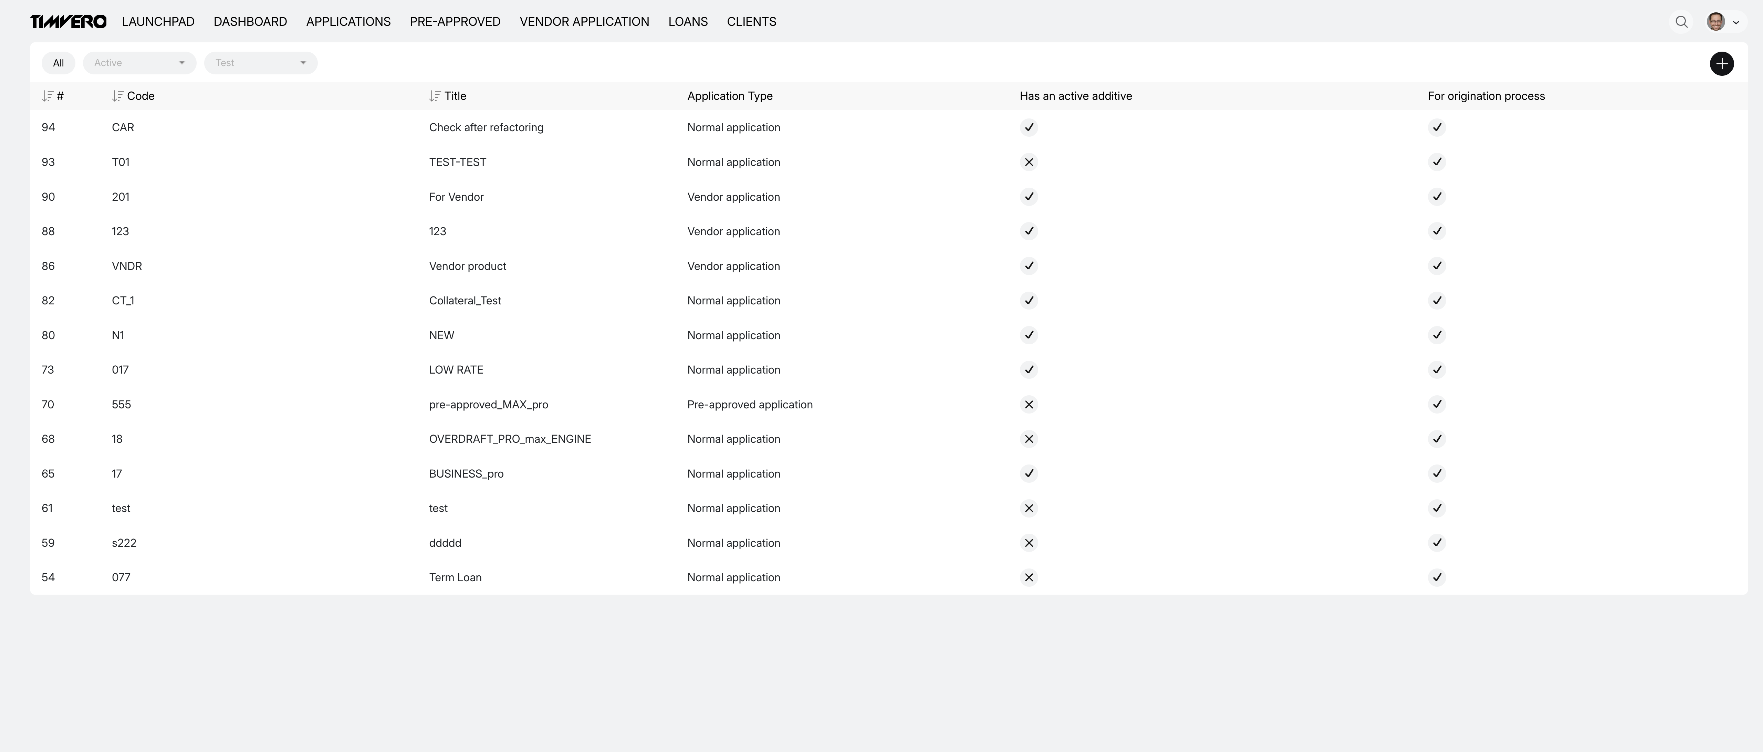Select APPLICATIONS in the navigation menu
The image size is (1763, 752).
pos(348,21)
